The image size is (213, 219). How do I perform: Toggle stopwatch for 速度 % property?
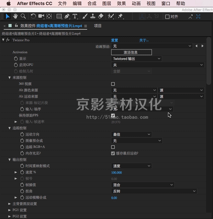pos(22,172)
